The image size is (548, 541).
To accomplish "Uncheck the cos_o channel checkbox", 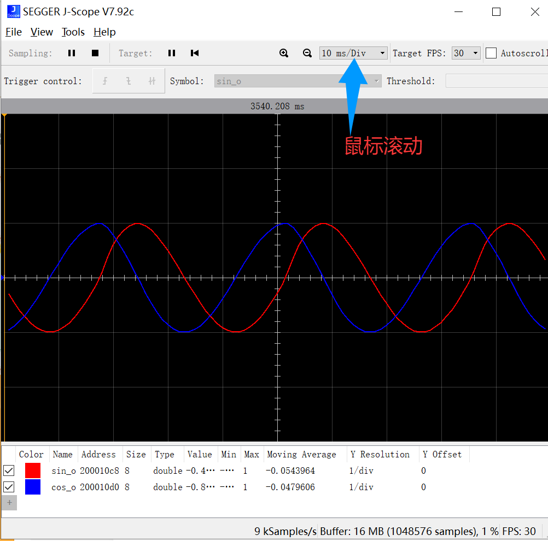I will (x=9, y=487).
